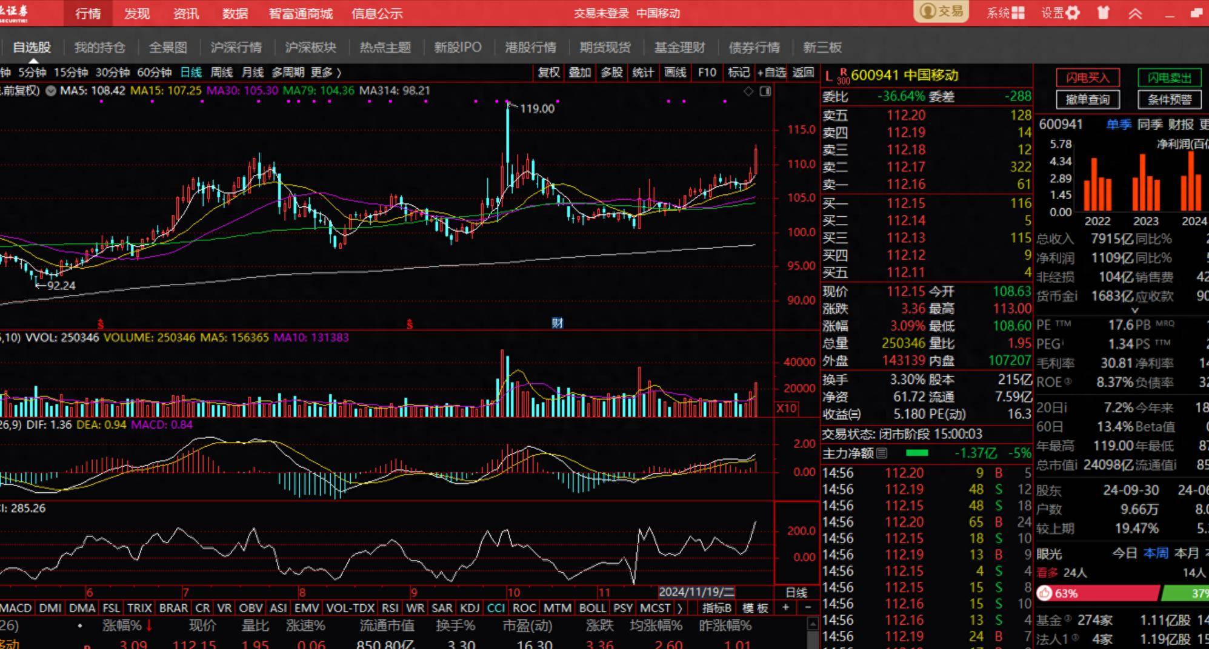This screenshot has height=649, width=1209.
Task: Click 复权 adjustment button
Action: [548, 73]
